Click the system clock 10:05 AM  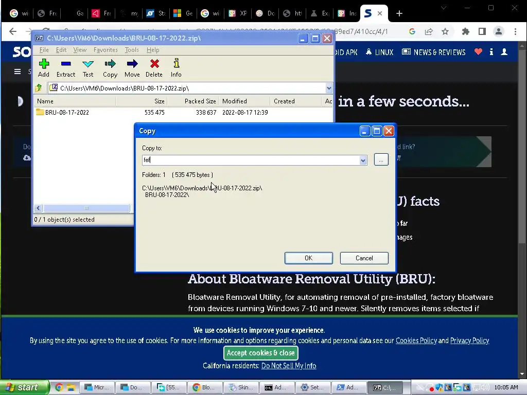tap(506, 387)
